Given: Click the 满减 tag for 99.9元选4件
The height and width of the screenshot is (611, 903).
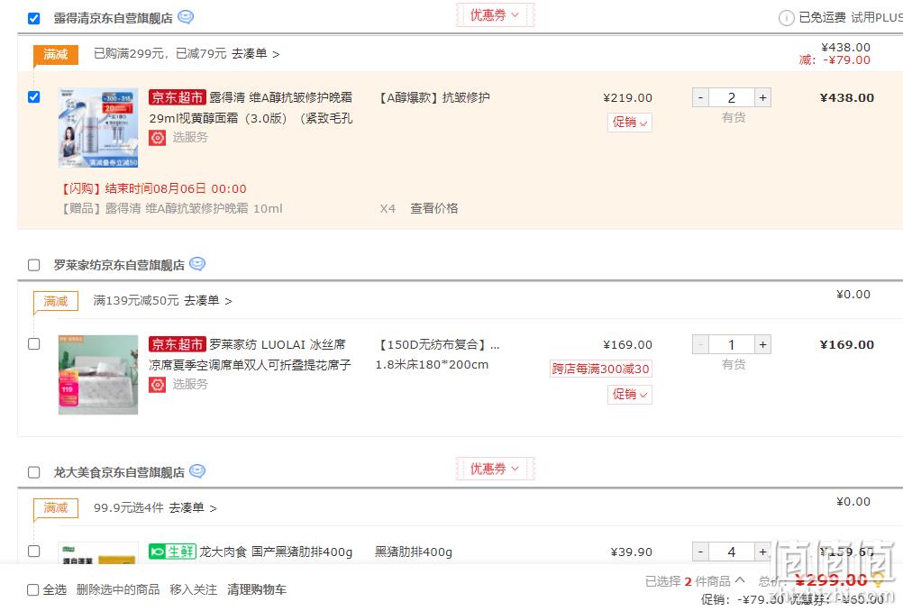Looking at the screenshot, I should tap(56, 508).
